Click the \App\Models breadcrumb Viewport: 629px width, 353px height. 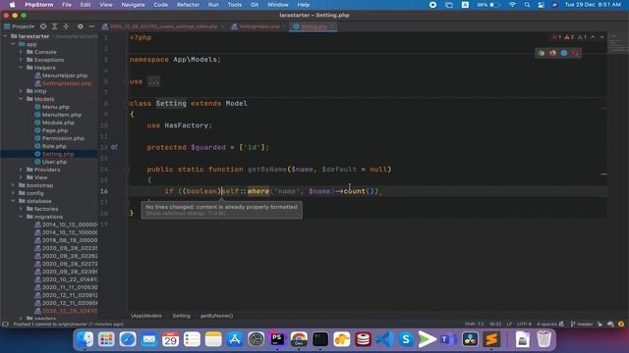146,316
